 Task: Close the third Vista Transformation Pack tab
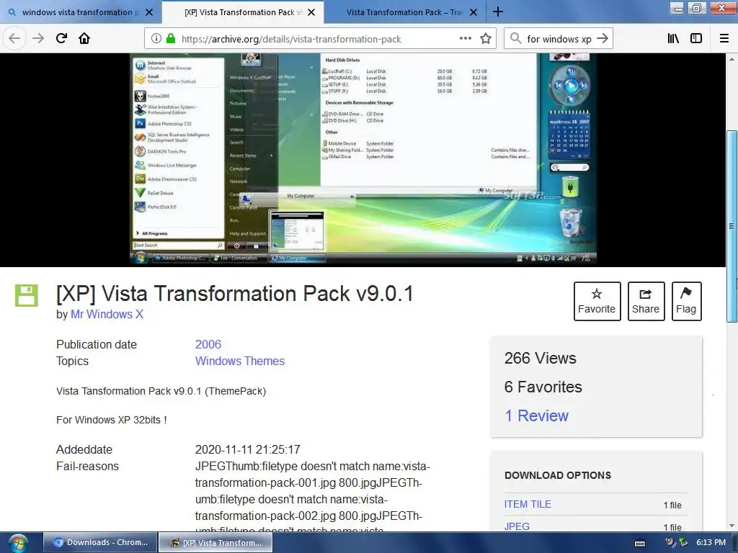point(474,12)
